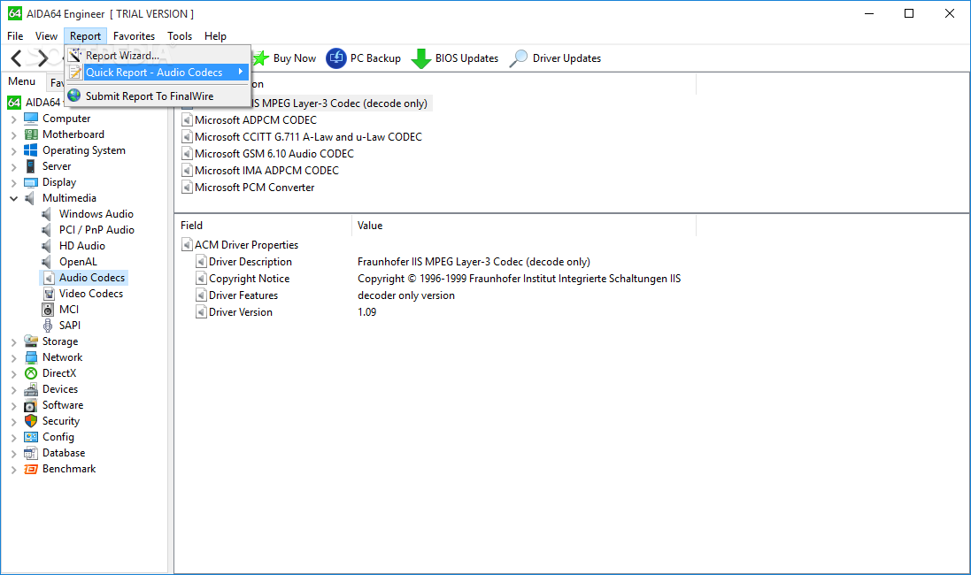Open the Favorites menu

click(134, 36)
